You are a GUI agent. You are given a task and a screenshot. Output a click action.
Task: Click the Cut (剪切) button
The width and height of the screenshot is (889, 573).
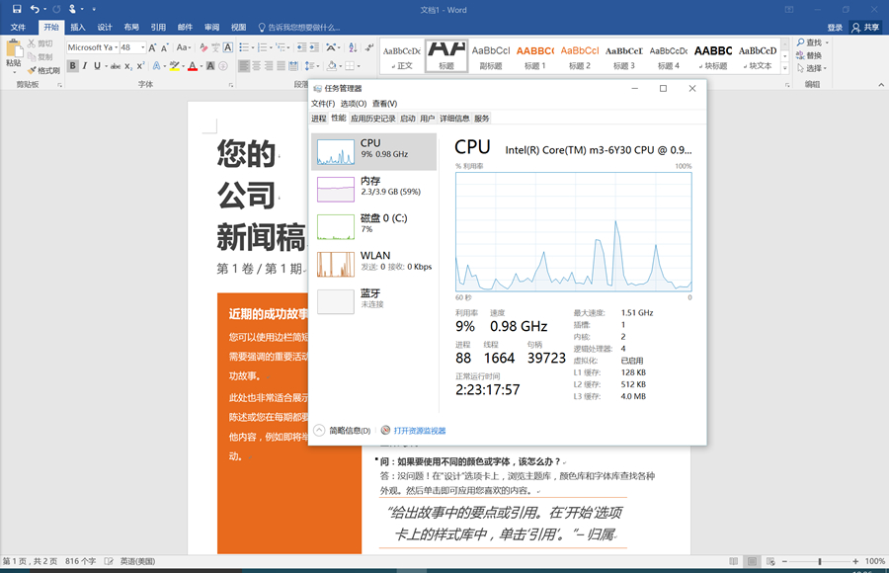point(40,43)
